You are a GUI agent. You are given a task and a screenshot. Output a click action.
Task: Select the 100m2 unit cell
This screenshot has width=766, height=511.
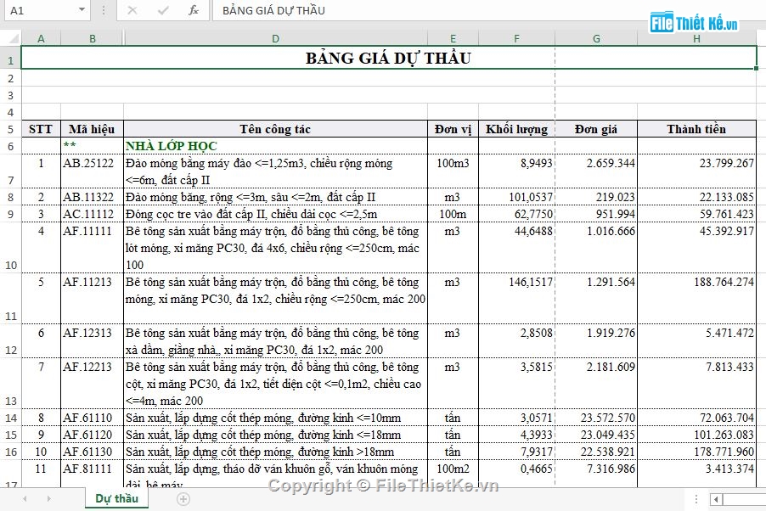453,474
